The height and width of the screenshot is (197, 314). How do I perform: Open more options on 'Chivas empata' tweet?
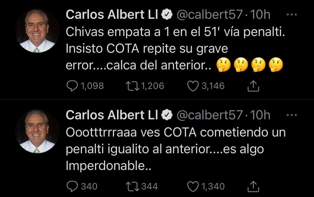pos(292,15)
